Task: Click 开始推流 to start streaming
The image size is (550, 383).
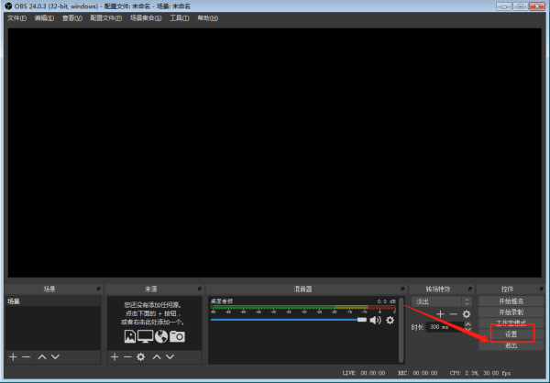Action: coord(511,301)
